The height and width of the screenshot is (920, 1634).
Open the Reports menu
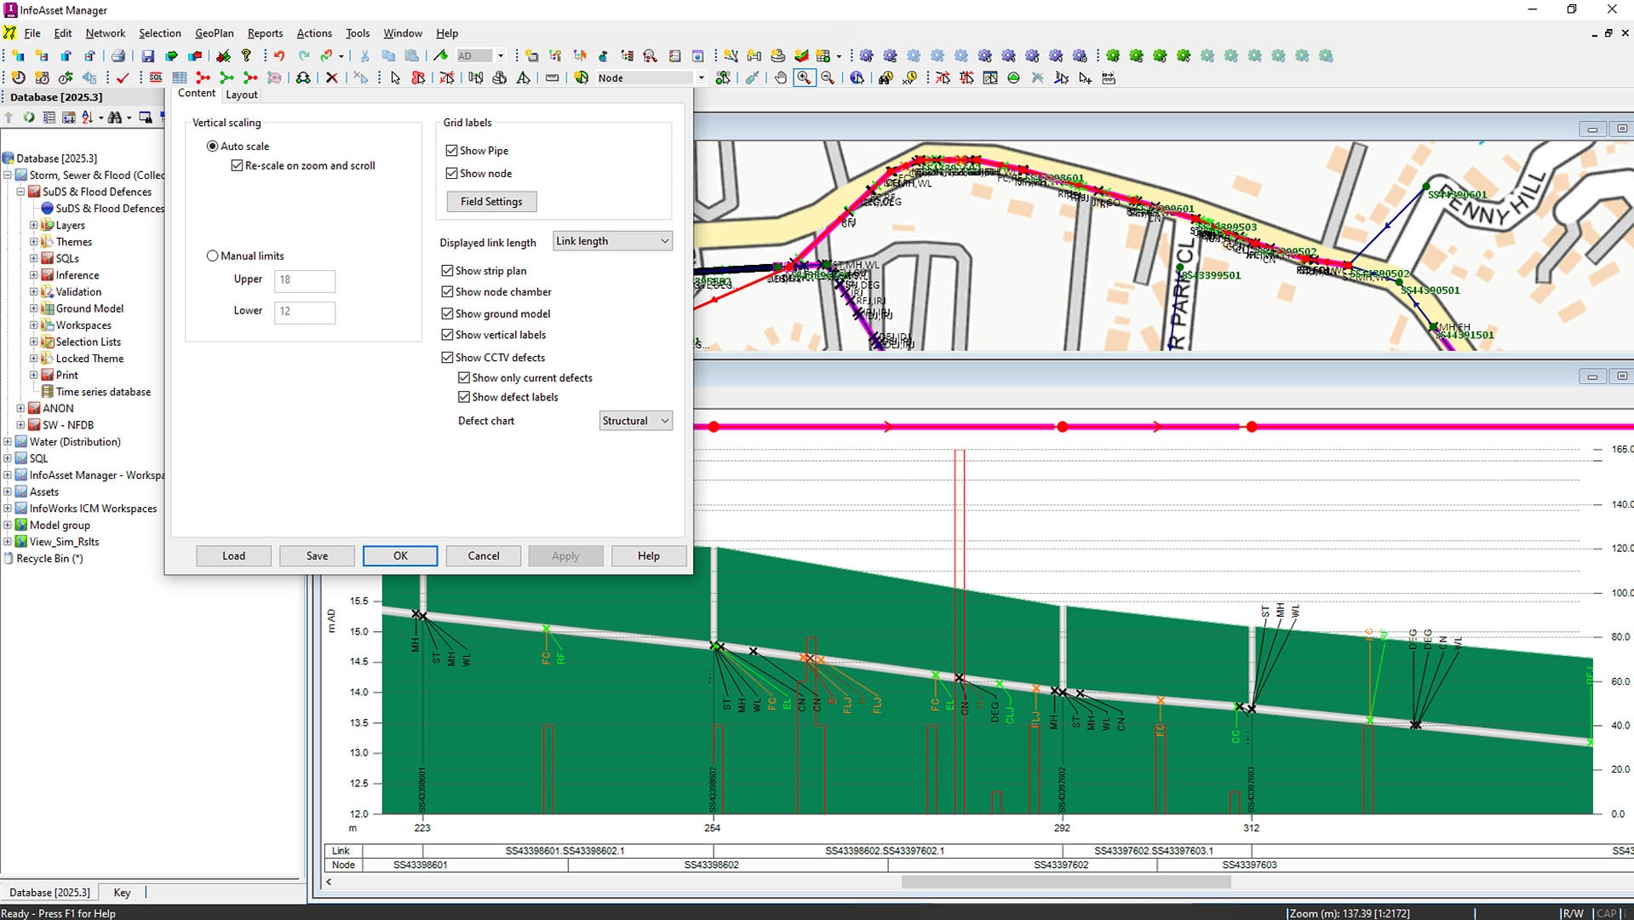(265, 33)
